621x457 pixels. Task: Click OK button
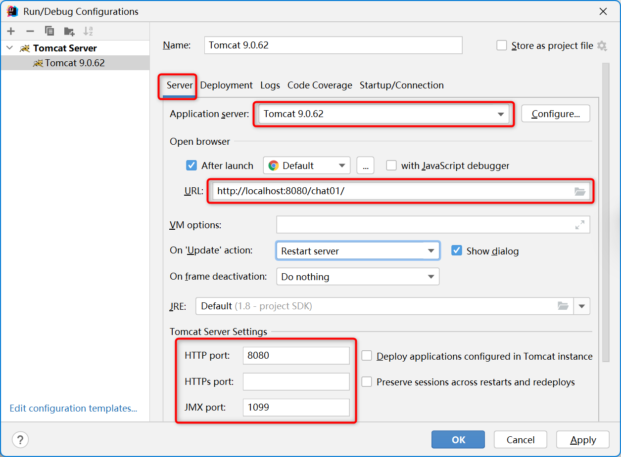(458, 440)
